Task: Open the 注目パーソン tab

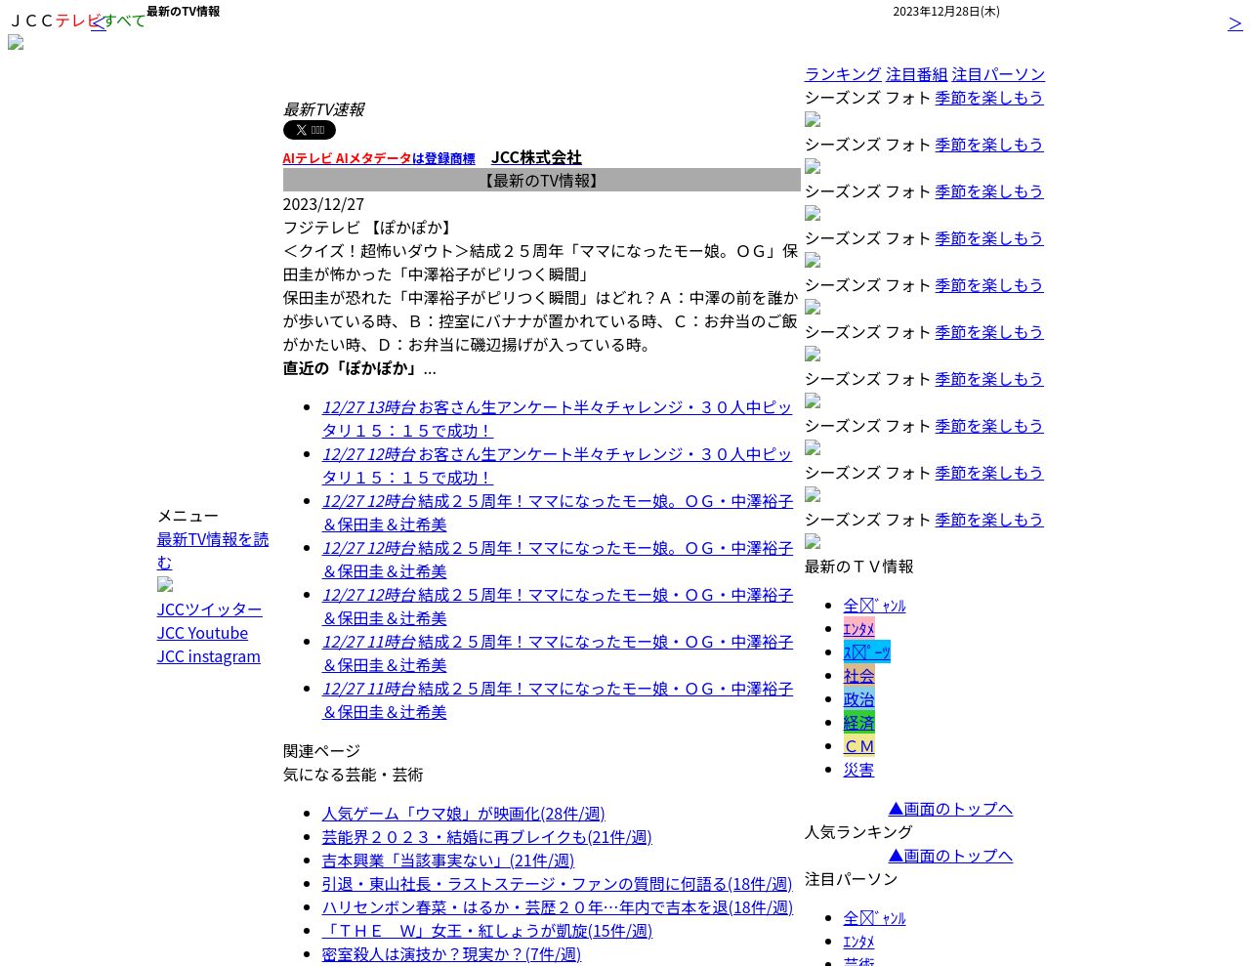Action: 998,74
